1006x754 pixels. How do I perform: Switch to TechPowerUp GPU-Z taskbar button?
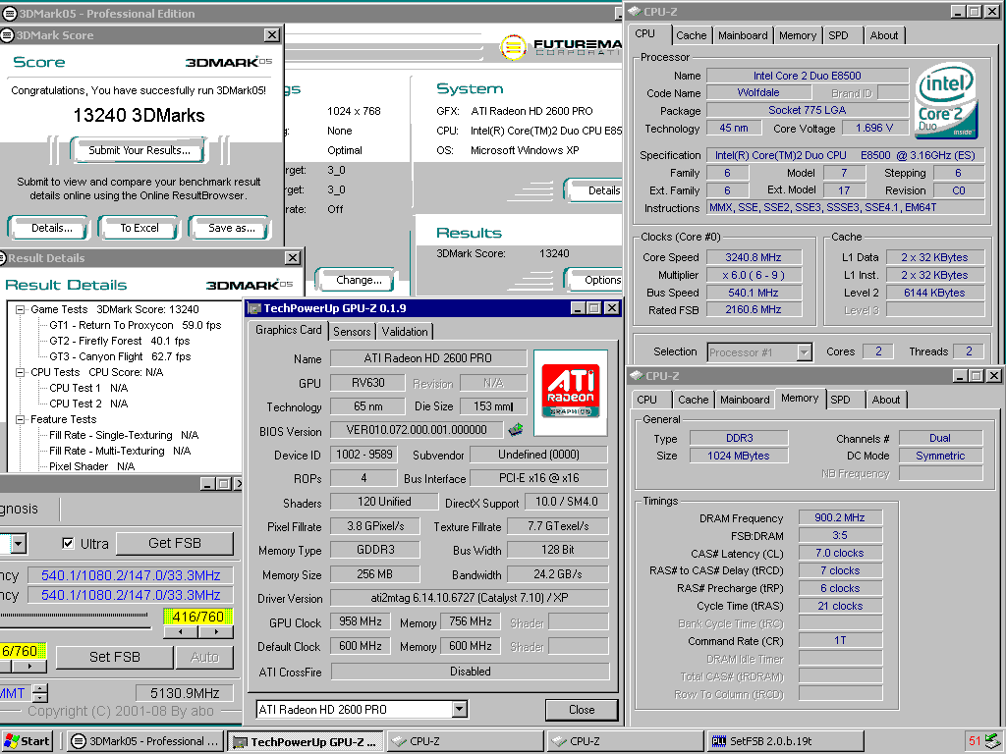click(307, 741)
